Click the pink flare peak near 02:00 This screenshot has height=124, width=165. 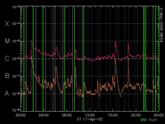click(32, 41)
